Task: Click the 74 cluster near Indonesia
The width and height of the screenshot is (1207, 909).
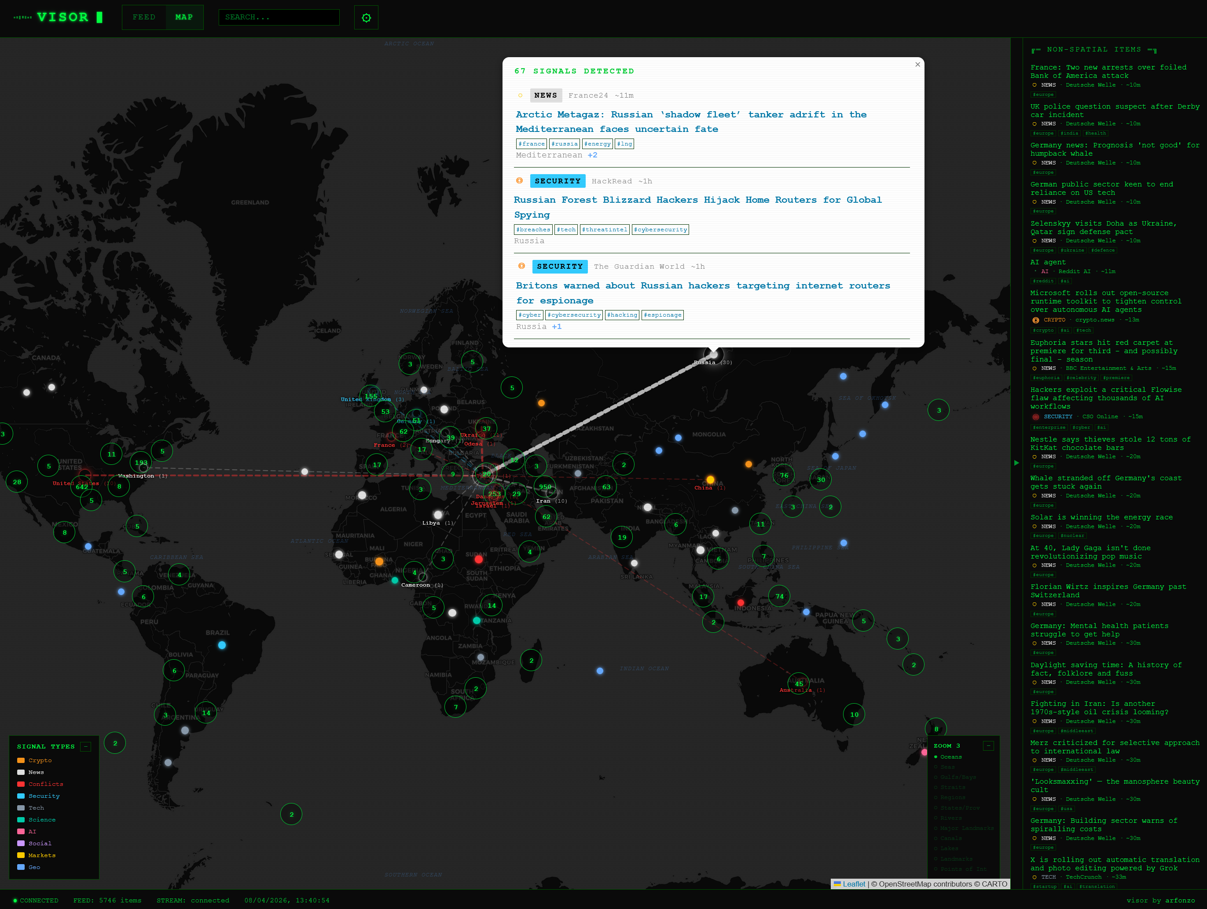Action: (x=779, y=596)
